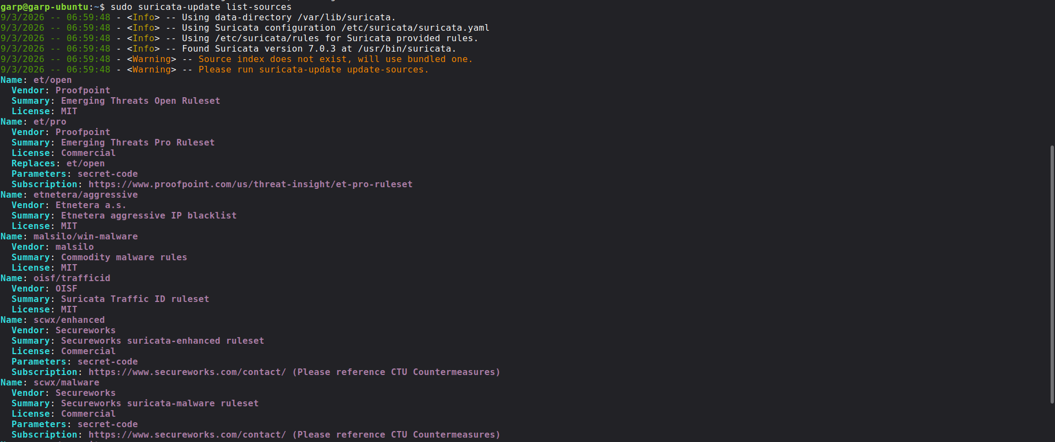This screenshot has height=442, width=1055.
Task: Click the "scwx/enhanced" source name
Action: [69, 320]
